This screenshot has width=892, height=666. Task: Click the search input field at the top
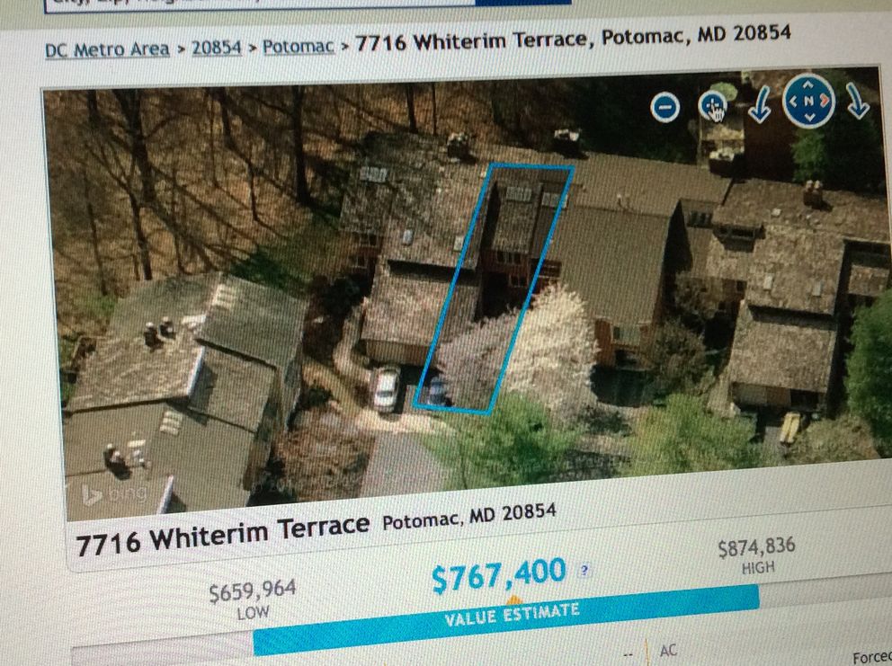tap(259, 4)
